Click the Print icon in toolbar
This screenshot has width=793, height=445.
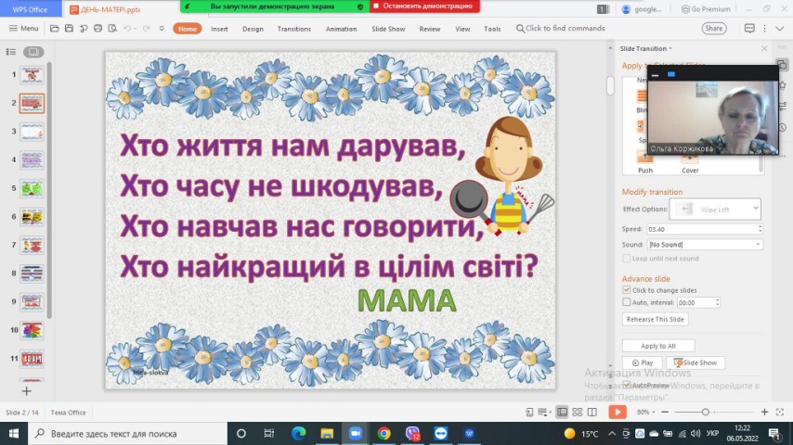[98, 29]
